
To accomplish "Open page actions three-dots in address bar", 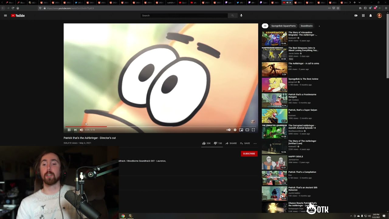I will tap(329, 8).
